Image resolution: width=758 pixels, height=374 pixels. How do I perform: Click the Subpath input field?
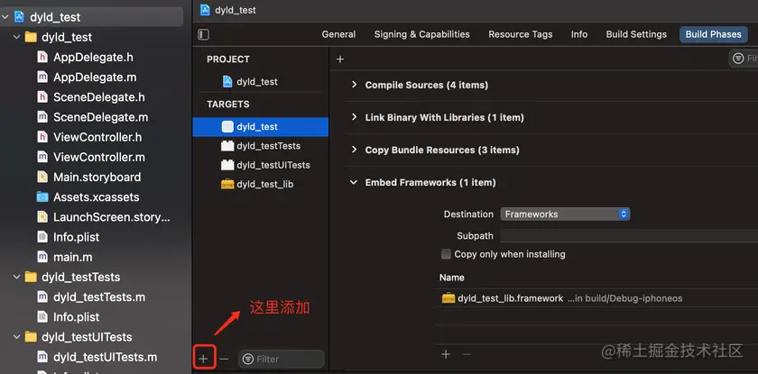coord(629,236)
